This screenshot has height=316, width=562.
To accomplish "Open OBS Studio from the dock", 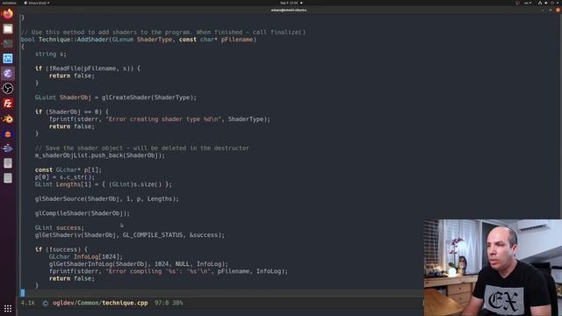I will (x=8, y=89).
